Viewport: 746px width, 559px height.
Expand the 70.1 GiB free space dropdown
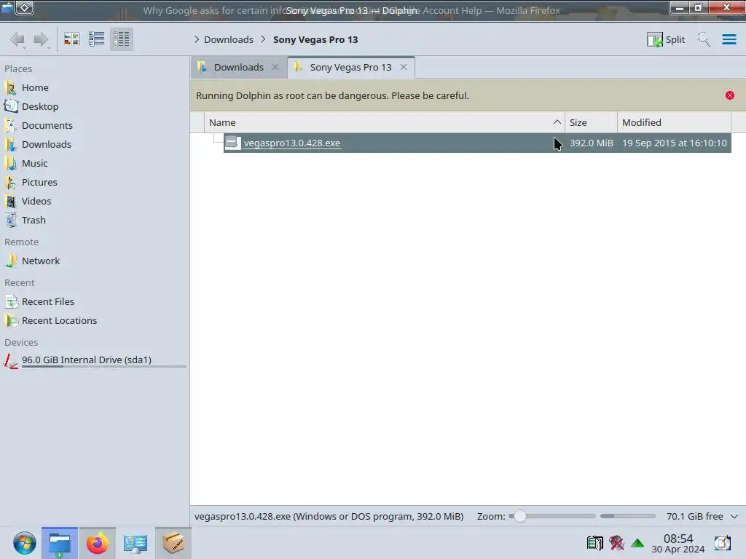pos(734,516)
